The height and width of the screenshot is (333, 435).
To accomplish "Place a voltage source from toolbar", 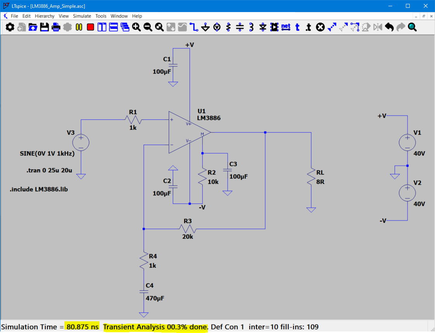I will 217,27.
